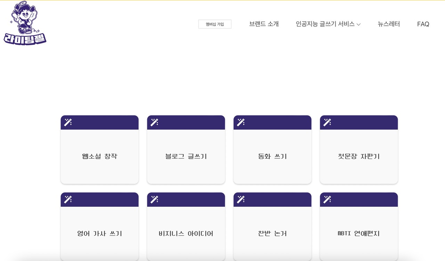
Task: Expand the 인공지능 글쓰기 서비스 dropdown chevron
Action: pos(359,24)
